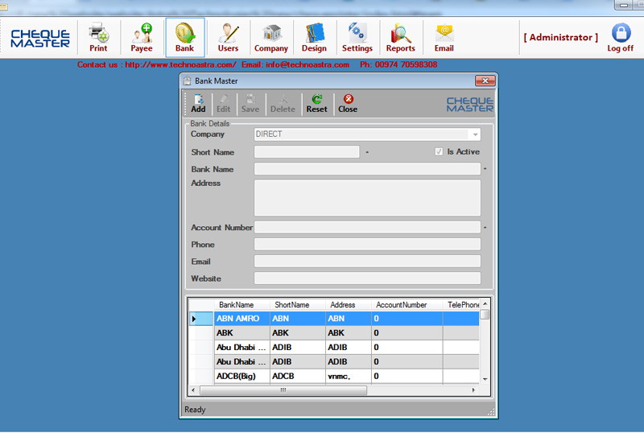This screenshot has width=644, height=433.
Task: Click the vertical scrollbar thumb
Action: tap(485, 314)
